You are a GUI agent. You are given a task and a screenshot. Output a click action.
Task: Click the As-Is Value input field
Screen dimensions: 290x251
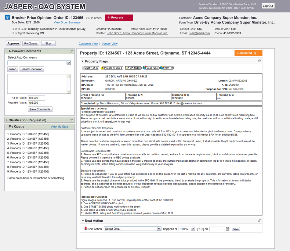point(36,98)
